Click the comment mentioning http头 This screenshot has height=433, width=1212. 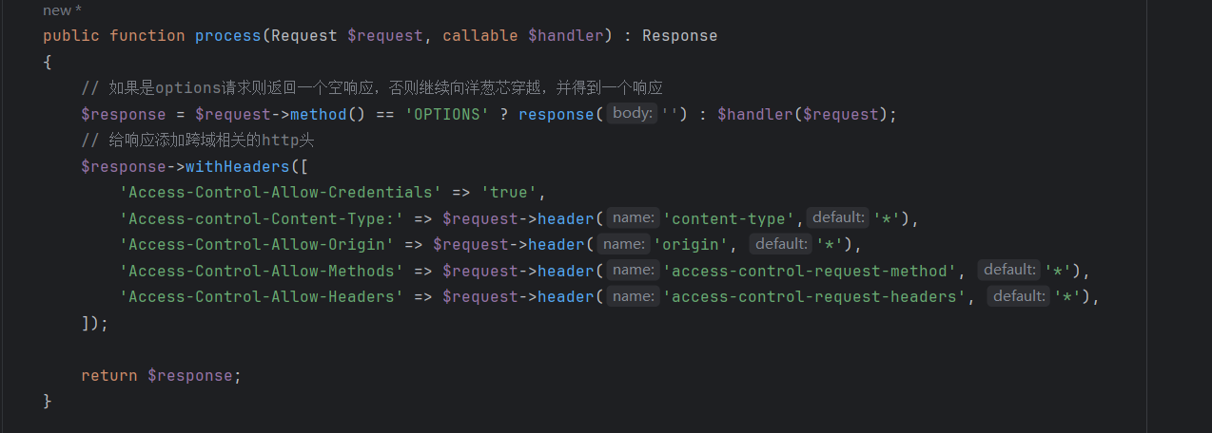198,141
